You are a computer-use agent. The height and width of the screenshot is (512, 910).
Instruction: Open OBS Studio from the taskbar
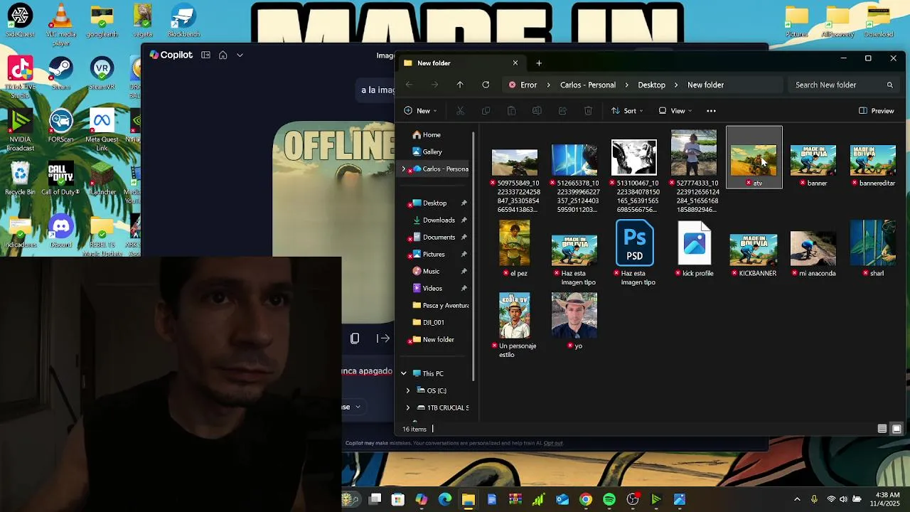pos(633,499)
